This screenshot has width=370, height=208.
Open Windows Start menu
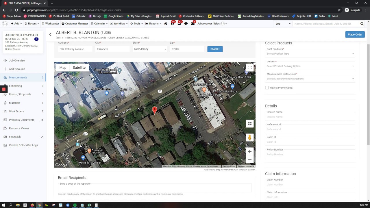(3, 205)
